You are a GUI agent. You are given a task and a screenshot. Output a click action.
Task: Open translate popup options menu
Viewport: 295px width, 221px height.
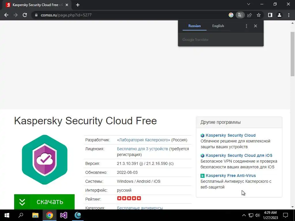point(247,26)
